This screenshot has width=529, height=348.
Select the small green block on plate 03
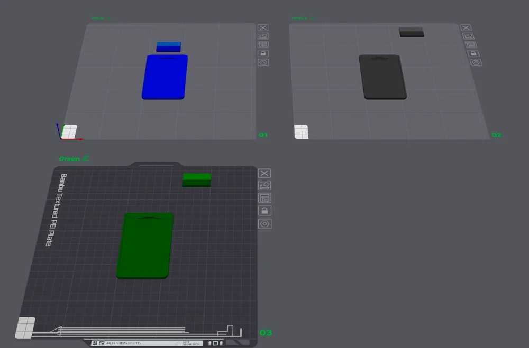(197, 180)
